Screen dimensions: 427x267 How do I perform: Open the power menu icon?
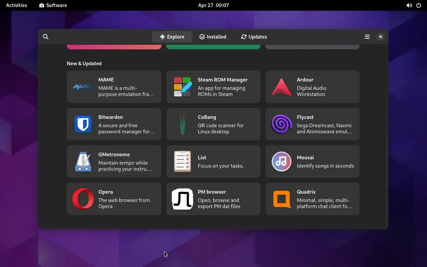[x=419, y=5]
